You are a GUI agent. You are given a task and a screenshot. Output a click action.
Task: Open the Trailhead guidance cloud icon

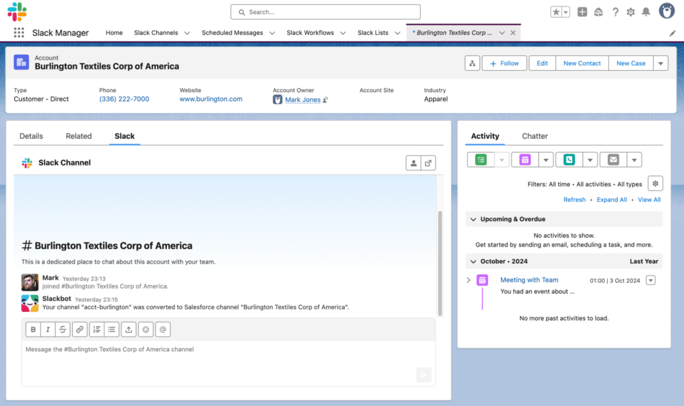click(598, 12)
